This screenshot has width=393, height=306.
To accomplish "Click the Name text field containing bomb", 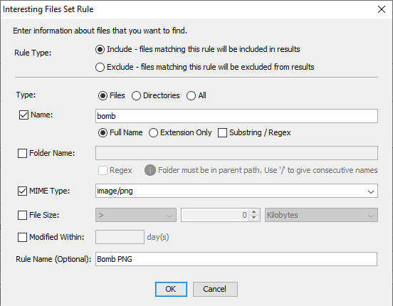I will [236, 116].
